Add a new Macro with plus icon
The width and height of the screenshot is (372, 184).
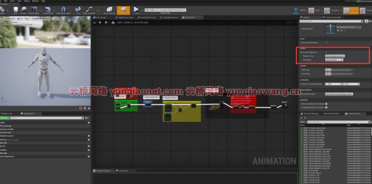click(89, 146)
